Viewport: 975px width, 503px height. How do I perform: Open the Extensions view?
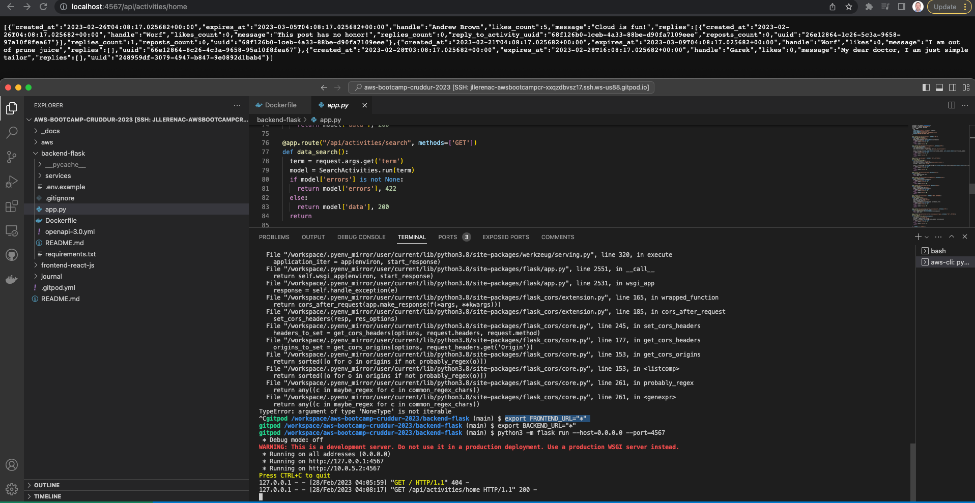(12, 206)
